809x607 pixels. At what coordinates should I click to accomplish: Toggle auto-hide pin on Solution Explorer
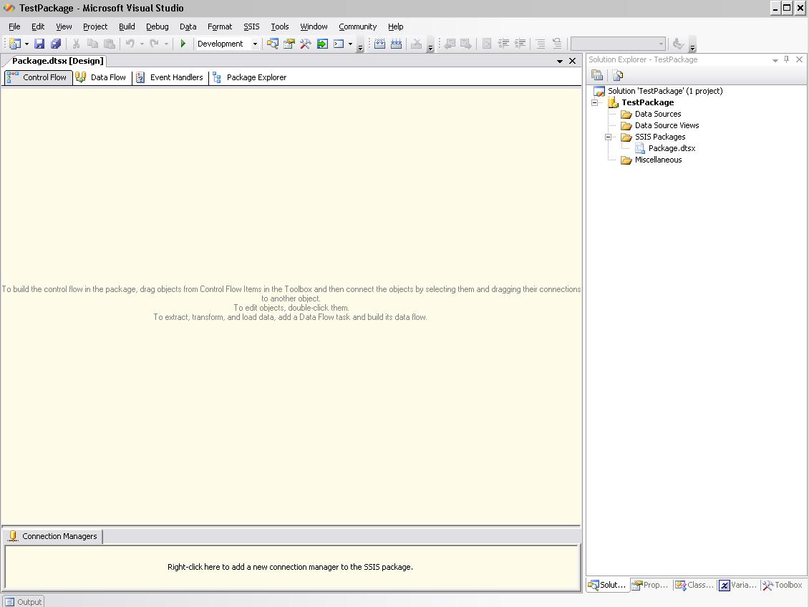786,59
